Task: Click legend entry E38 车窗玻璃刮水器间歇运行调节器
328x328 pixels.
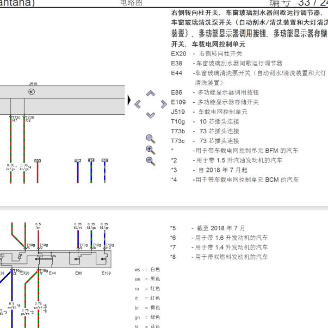Action: [x=226, y=64]
